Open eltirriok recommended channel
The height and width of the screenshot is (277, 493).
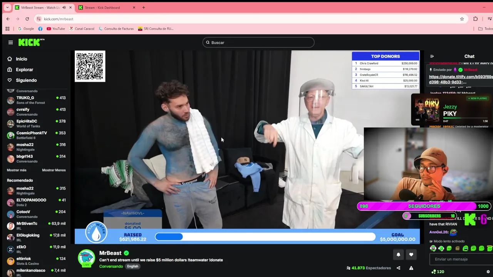(36, 261)
